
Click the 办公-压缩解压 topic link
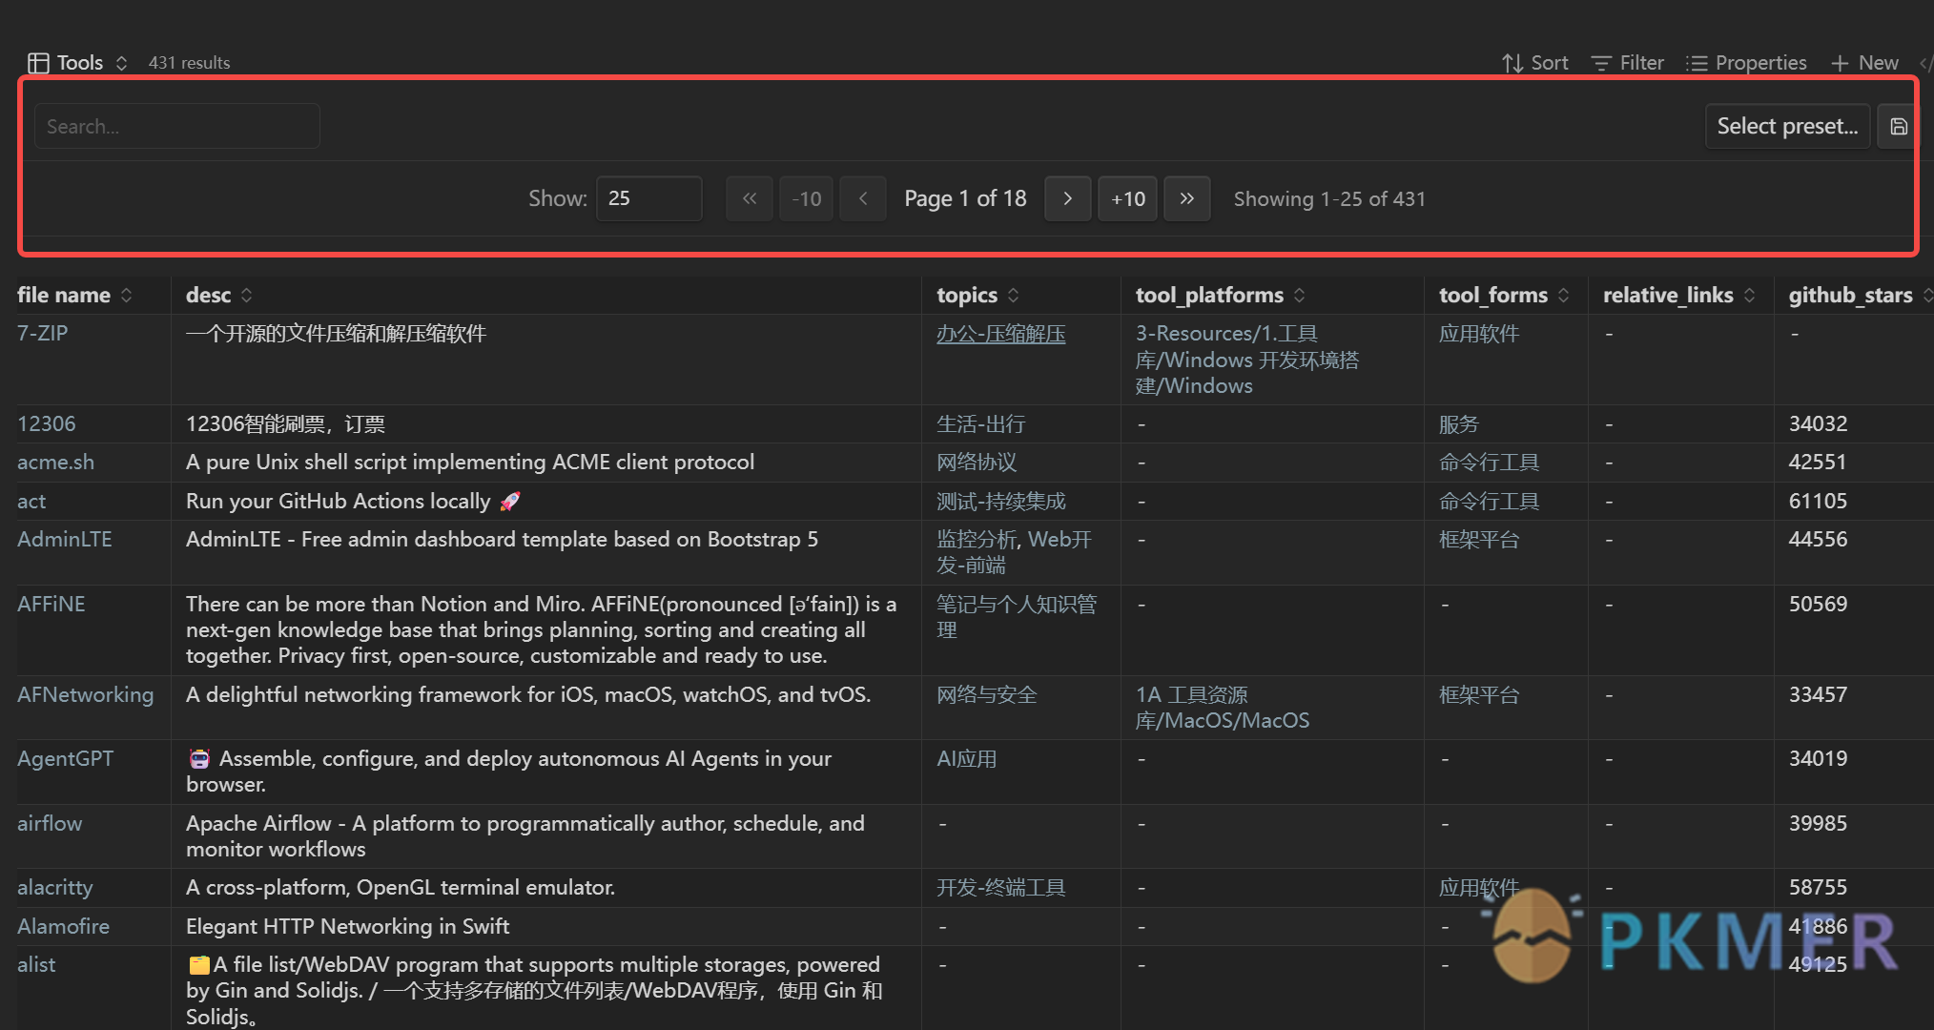click(1000, 334)
